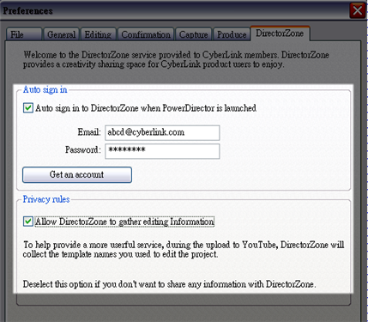This screenshot has width=368, height=322.
Task: Click the Email: label
Action: 89,132
